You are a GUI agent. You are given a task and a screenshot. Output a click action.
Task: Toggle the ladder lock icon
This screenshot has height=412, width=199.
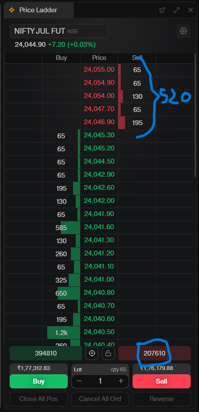pos(108,353)
